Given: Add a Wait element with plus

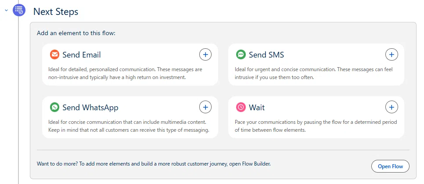Looking at the screenshot, I should [x=392, y=107].
